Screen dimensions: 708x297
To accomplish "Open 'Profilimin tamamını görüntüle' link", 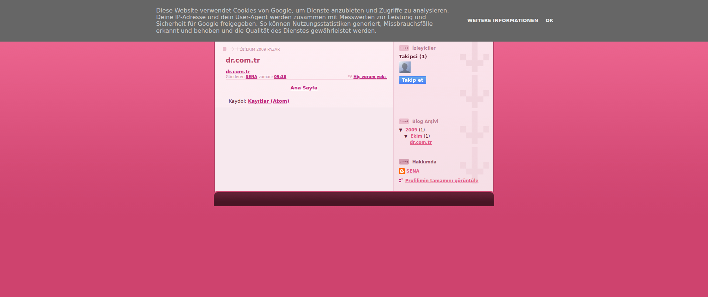I will pos(442,181).
